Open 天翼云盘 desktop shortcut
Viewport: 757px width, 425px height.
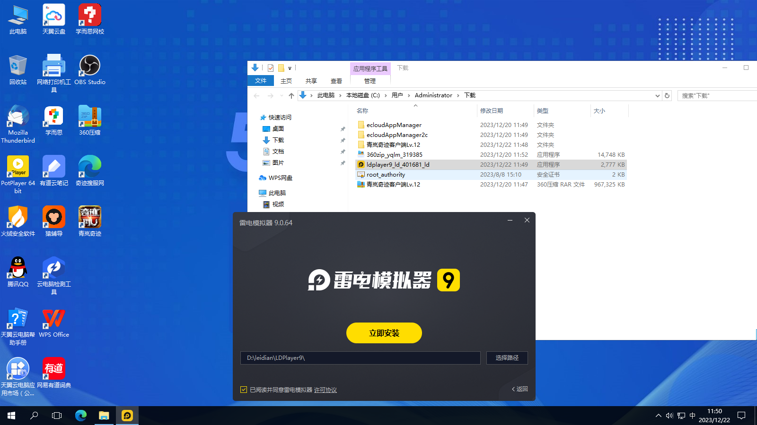[x=54, y=19]
